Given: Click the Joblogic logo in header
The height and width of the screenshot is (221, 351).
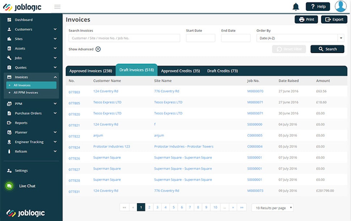Looking at the screenshot, I should click(x=22, y=7).
